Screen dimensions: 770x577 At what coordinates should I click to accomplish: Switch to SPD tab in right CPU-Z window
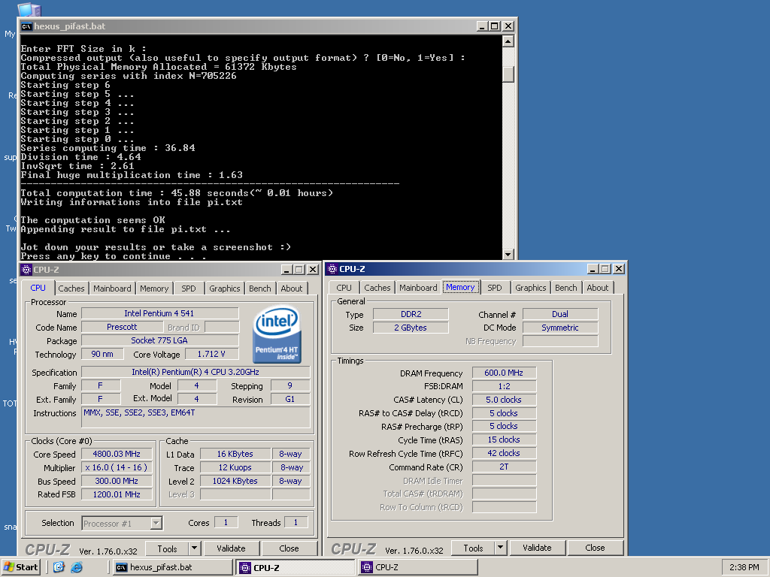click(495, 288)
